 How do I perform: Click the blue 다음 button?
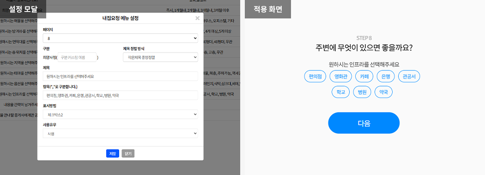[364, 123]
